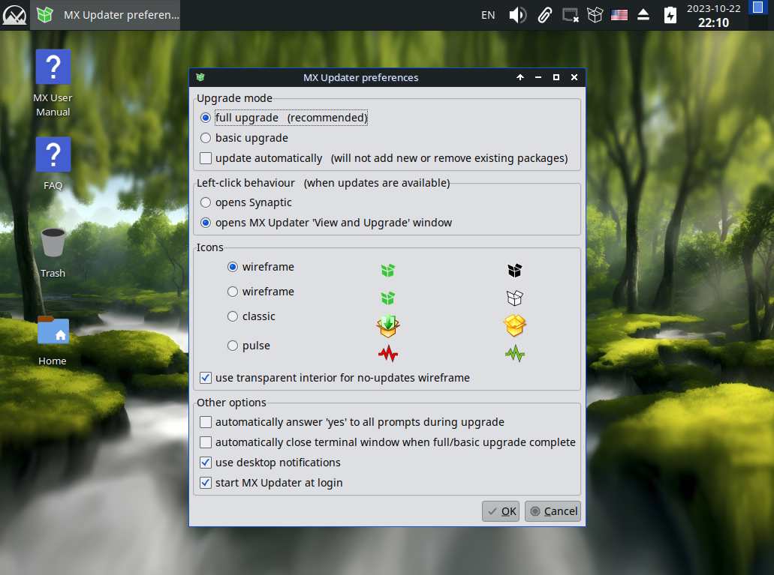Click the blue workspace square in panel corner

pyautogui.click(x=757, y=7)
